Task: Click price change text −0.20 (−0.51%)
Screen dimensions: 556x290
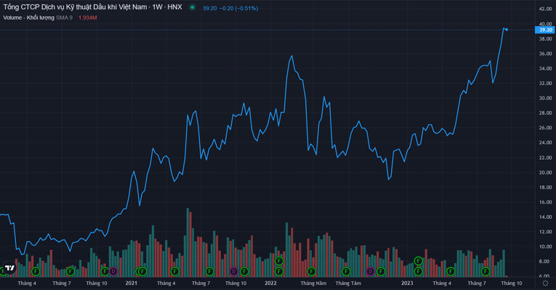Action: tap(238, 8)
